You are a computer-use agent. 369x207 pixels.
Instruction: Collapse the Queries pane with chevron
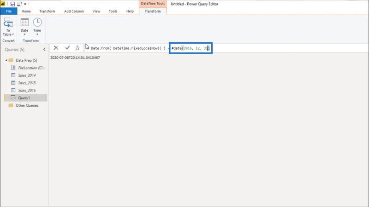click(44, 49)
